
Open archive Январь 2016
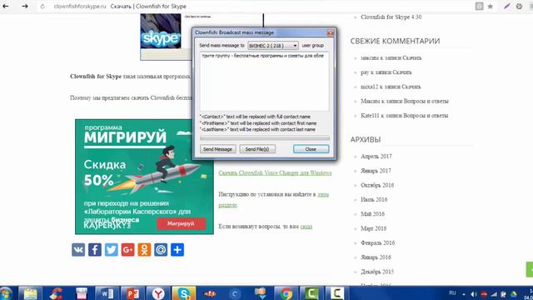pos(376,257)
